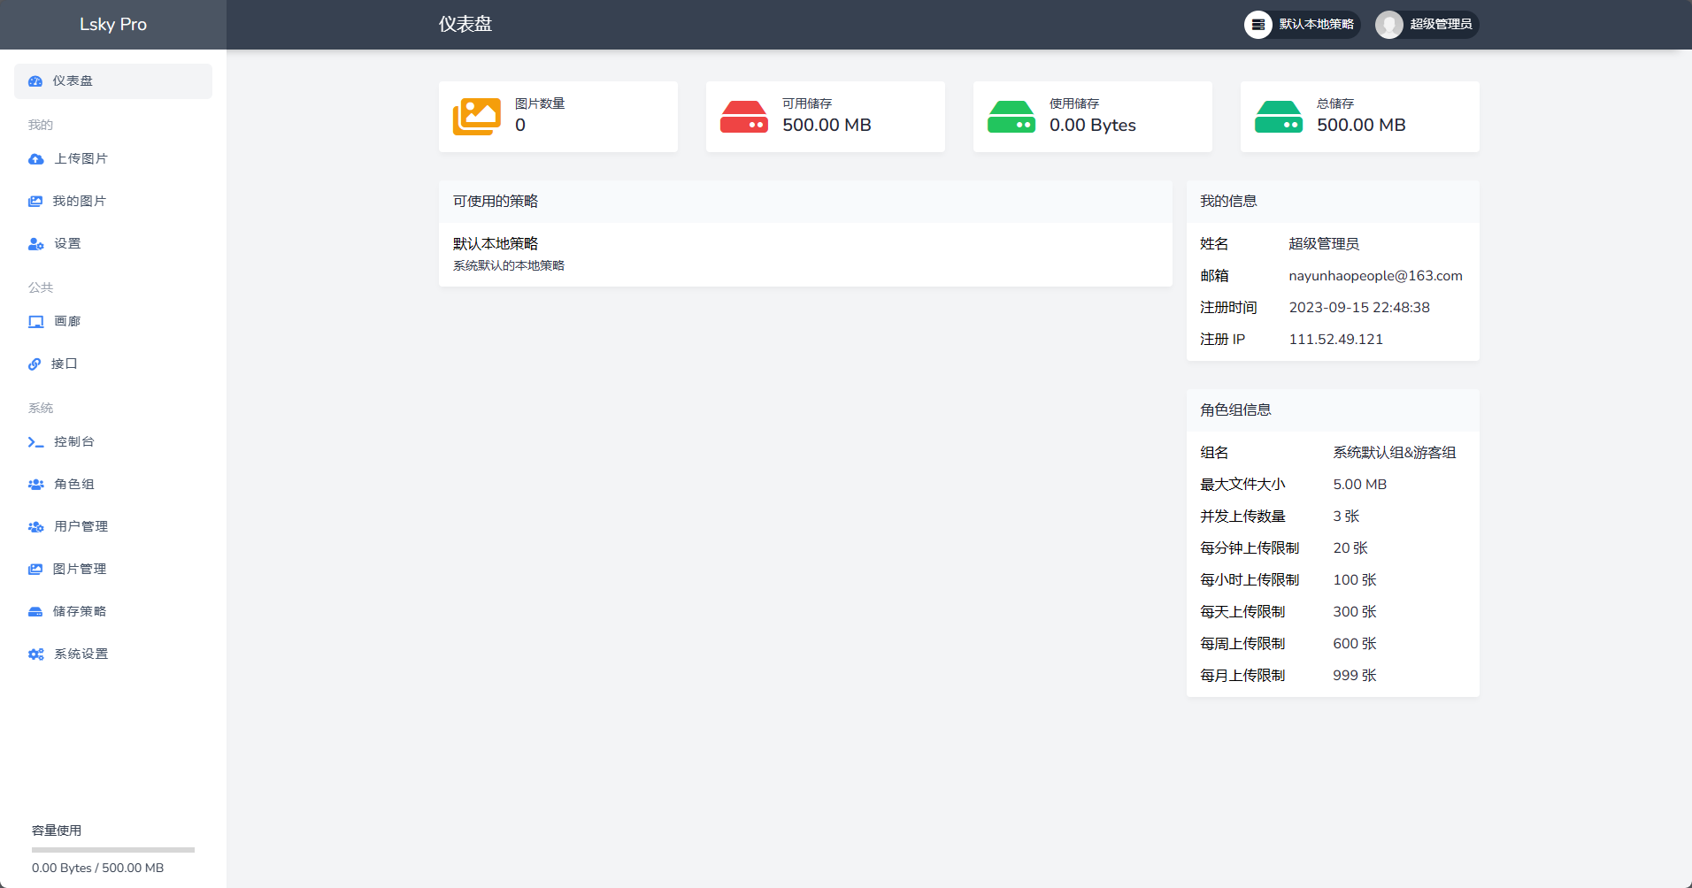
Task: Click the API link chain icon
Action: point(35,364)
